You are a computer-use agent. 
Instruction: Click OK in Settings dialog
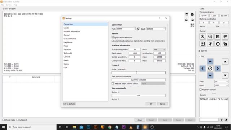click(x=151, y=104)
